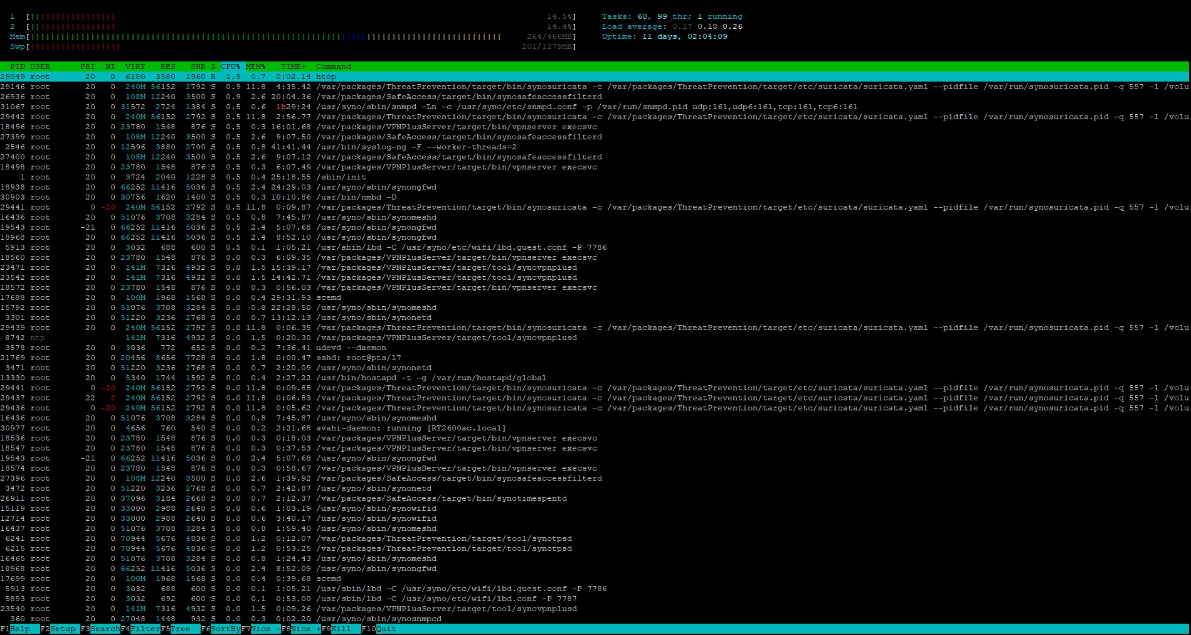Sort by the MEM% column header
Image resolution: width=1191 pixels, height=635 pixels.
pyautogui.click(x=255, y=67)
